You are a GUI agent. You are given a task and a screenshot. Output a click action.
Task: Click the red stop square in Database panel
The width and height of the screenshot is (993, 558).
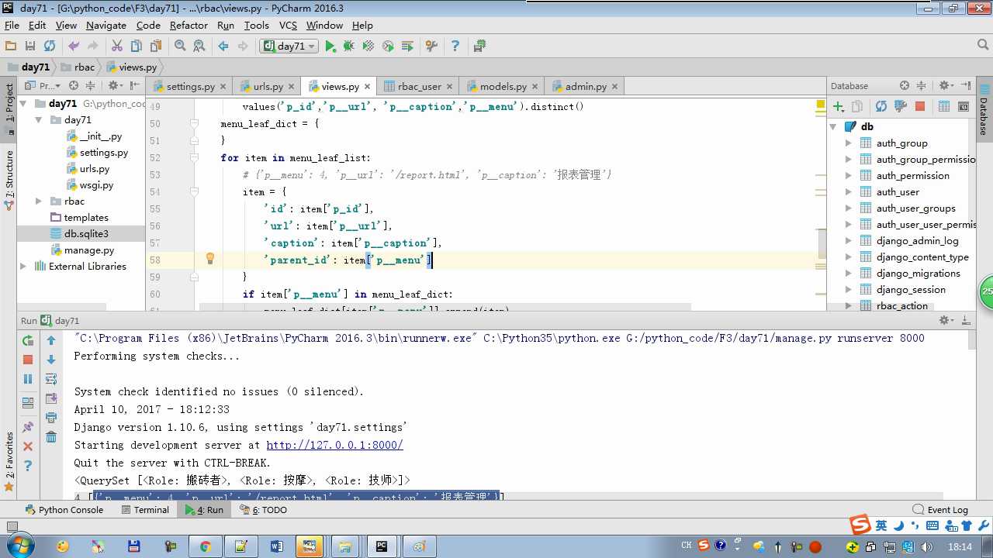(920, 106)
